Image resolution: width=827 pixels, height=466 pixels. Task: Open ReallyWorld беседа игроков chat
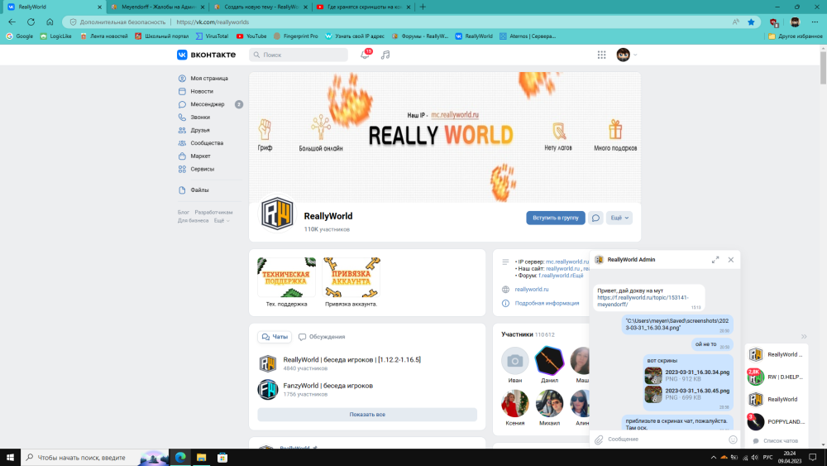click(351, 359)
